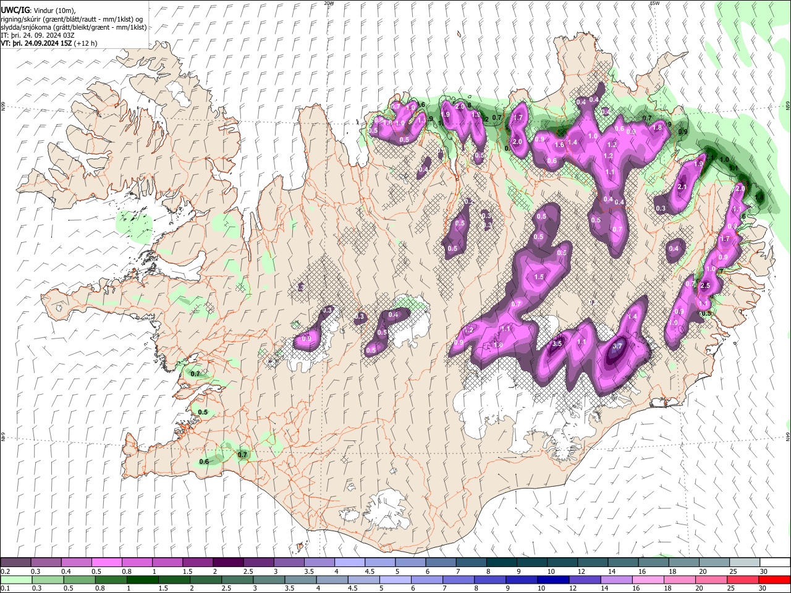Click the 'VT: þri. 24.09.2024 15Z (+12 h)' line
The width and height of the screenshot is (791, 593).
49,44
